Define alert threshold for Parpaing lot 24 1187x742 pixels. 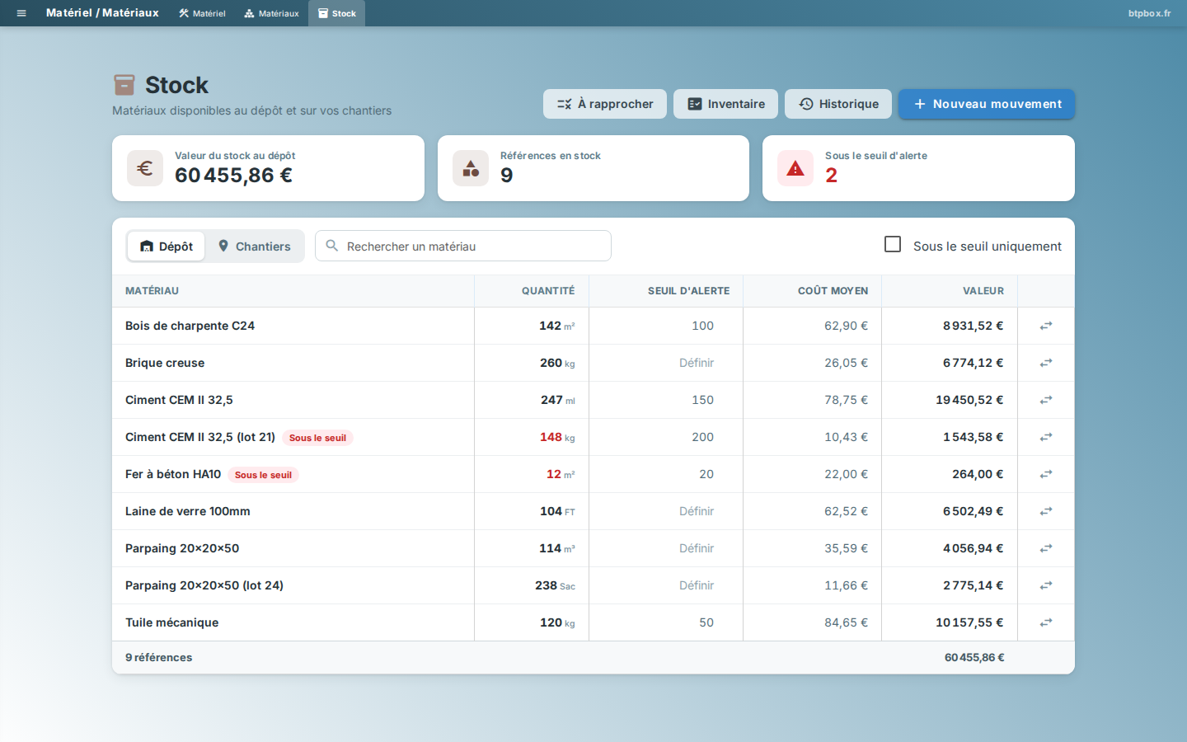697,585
